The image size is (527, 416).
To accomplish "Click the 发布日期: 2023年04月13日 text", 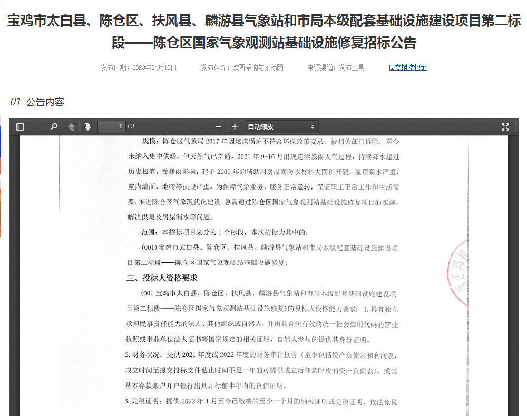I will pos(139,67).
